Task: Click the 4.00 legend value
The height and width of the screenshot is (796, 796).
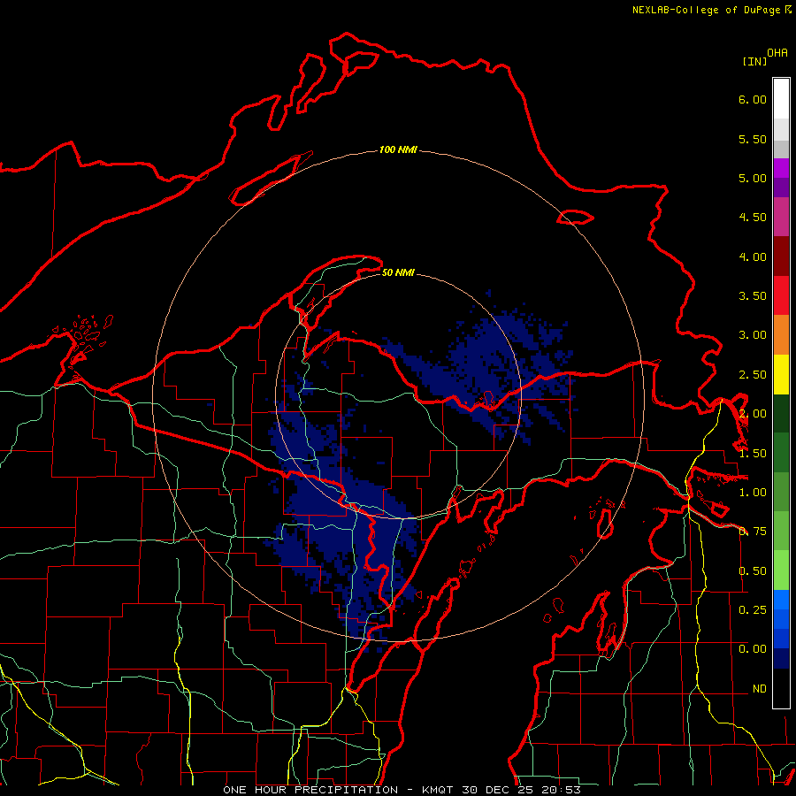Action: (x=753, y=256)
